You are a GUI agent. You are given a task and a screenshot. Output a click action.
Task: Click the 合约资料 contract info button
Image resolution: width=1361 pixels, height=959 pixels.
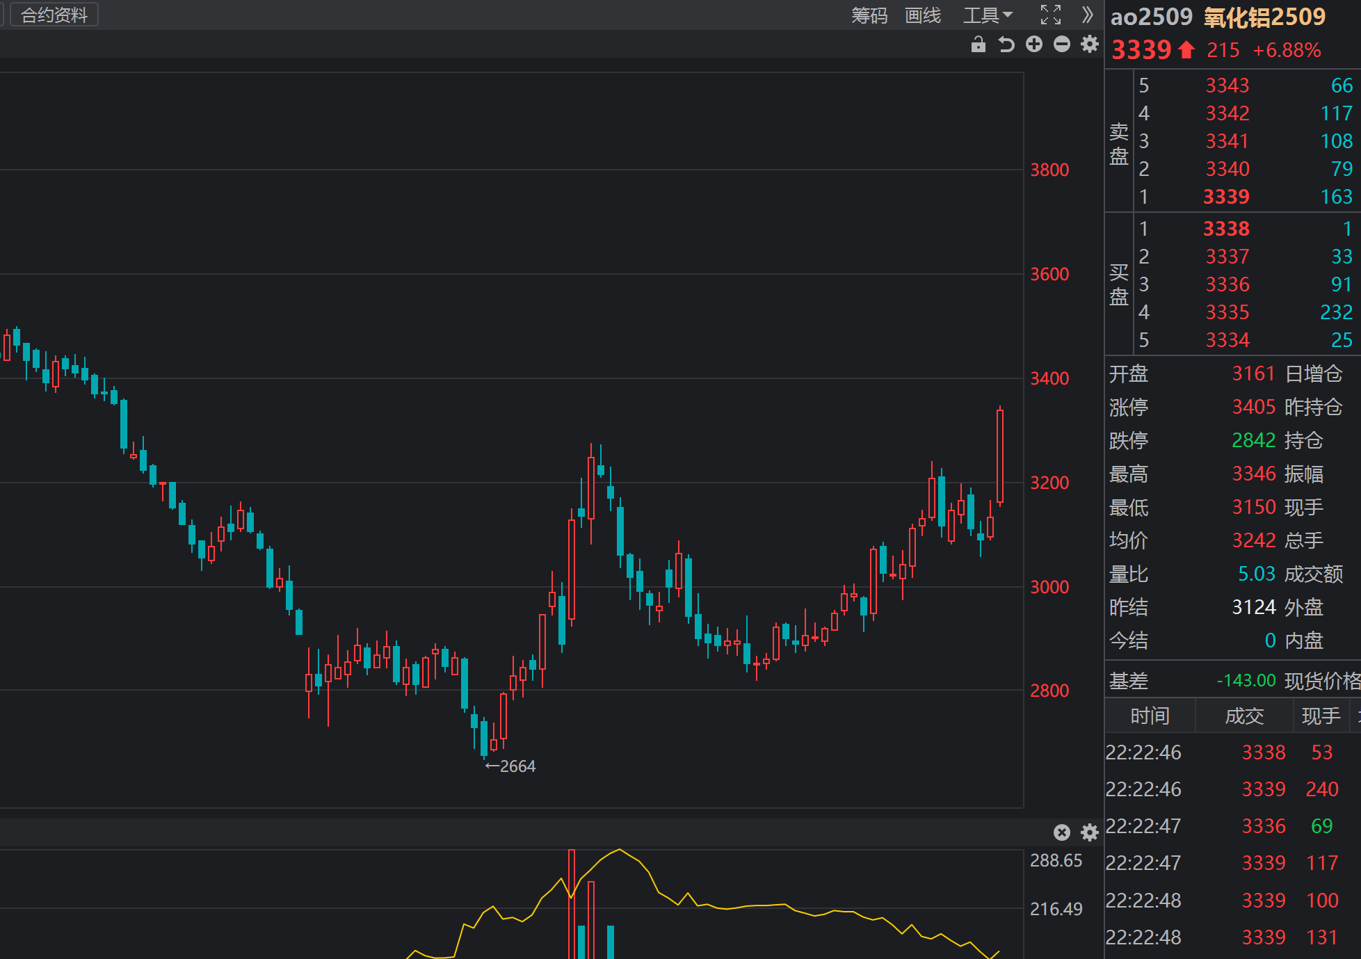pyautogui.click(x=54, y=15)
